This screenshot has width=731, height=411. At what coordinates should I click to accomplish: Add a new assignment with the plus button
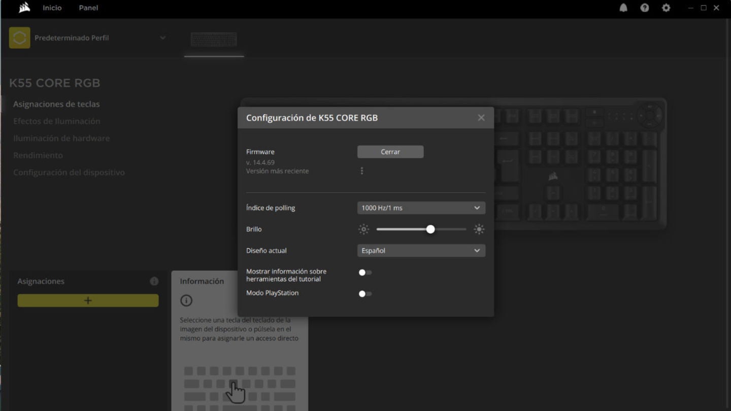coord(87,300)
